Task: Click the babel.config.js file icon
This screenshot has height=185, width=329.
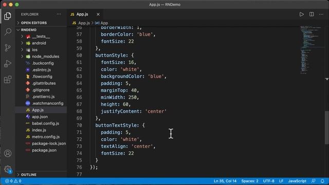Action: 28,123
